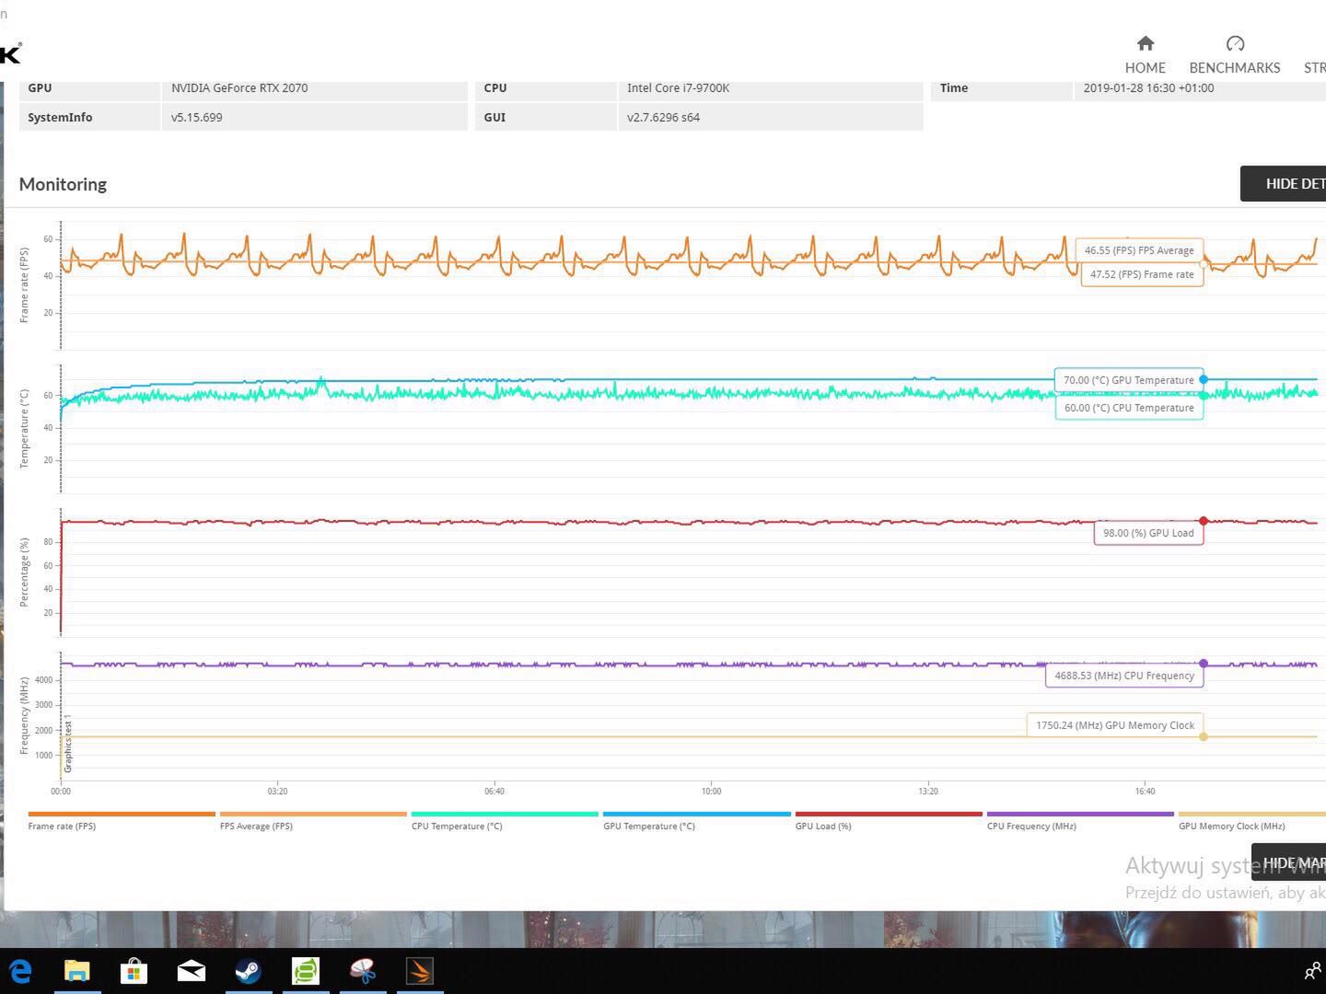This screenshot has height=994, width=1326.
Task: Click the 'Frequency (MHz)' vertical axis title
Action: tap(24, 716)
